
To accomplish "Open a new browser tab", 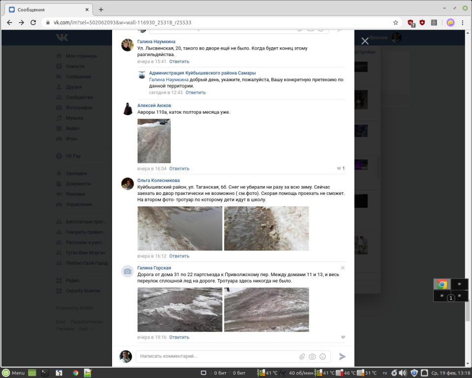I will pos(101,9).
